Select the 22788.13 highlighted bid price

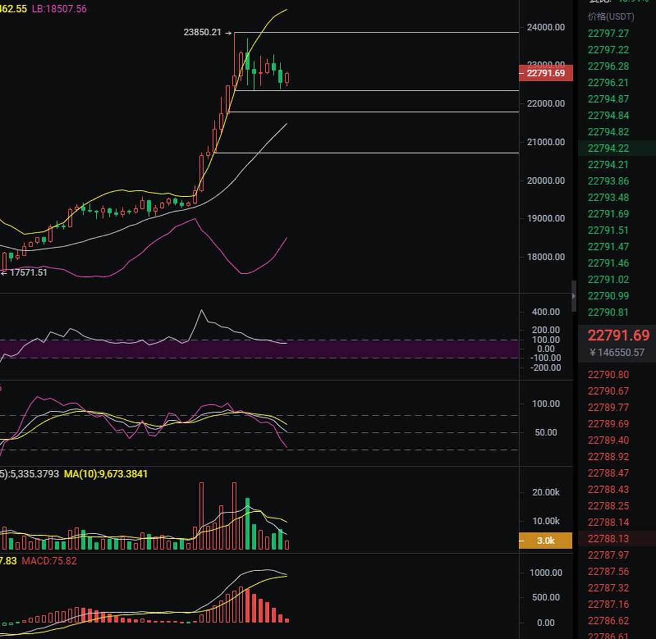(608, 539)
